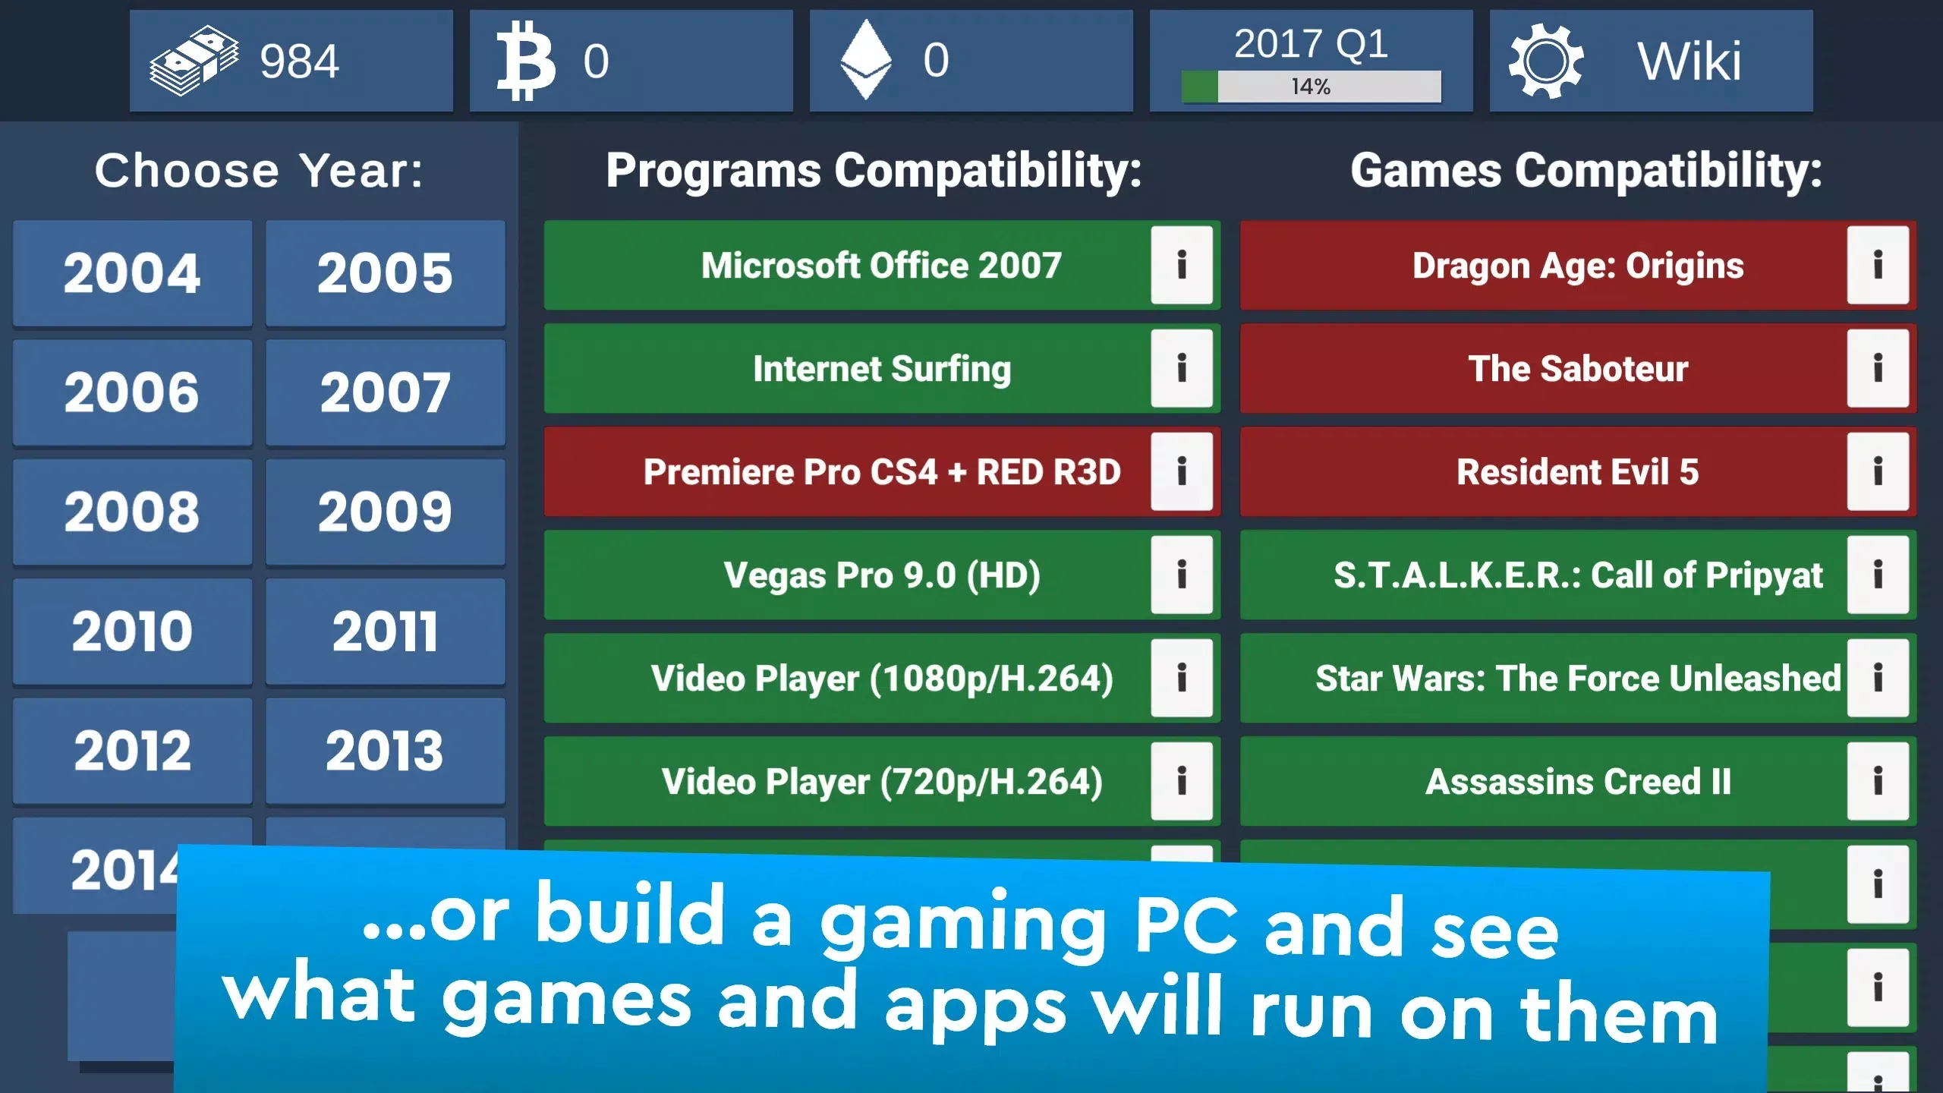1943x1093 pixels.
Task: Click info icon for Resident Evil 5
Action: (x=1878, y=472)
